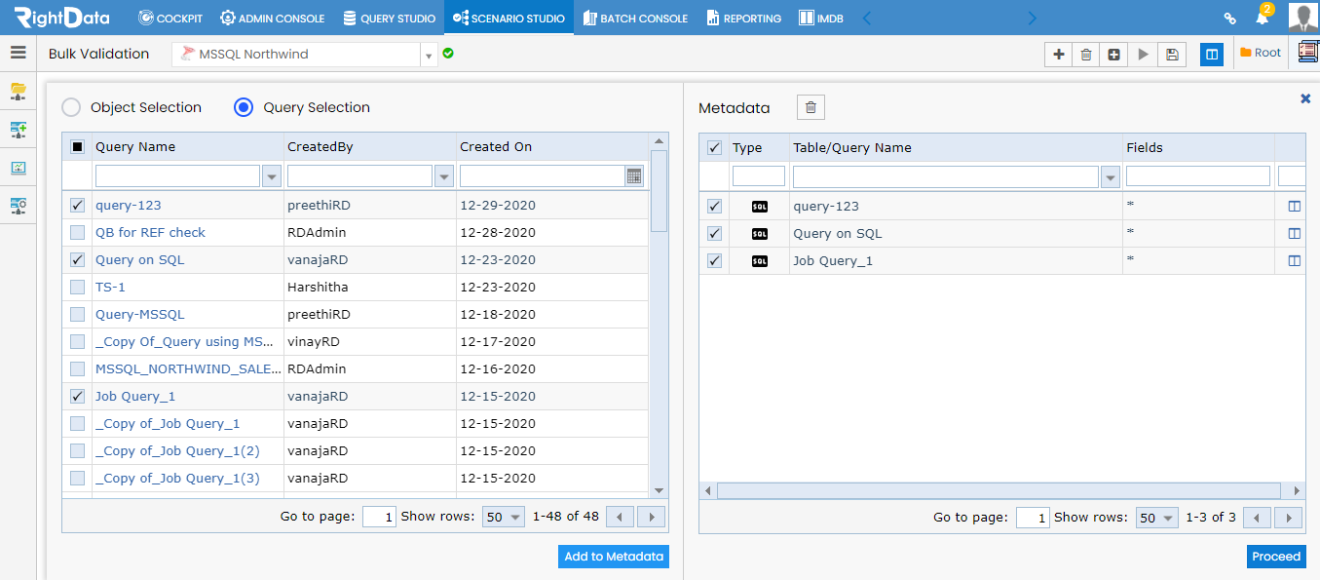Expand Show rows dropdown in Metadata panel
The width and height of the screenshot is (1320, 580).
click(1158, 518)
